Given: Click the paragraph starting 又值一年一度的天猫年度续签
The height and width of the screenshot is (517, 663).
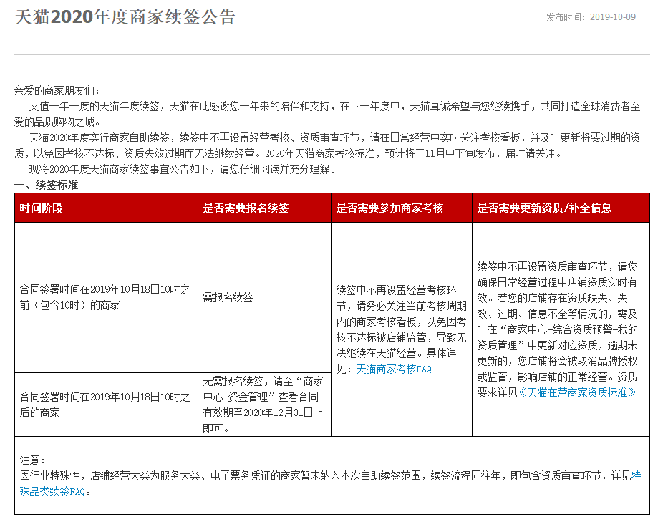Looking at the screenshot, I should [x=327, y=114].
